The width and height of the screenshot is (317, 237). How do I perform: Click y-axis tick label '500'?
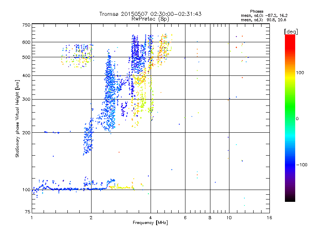pyautogui.click(x=26, y=57)
